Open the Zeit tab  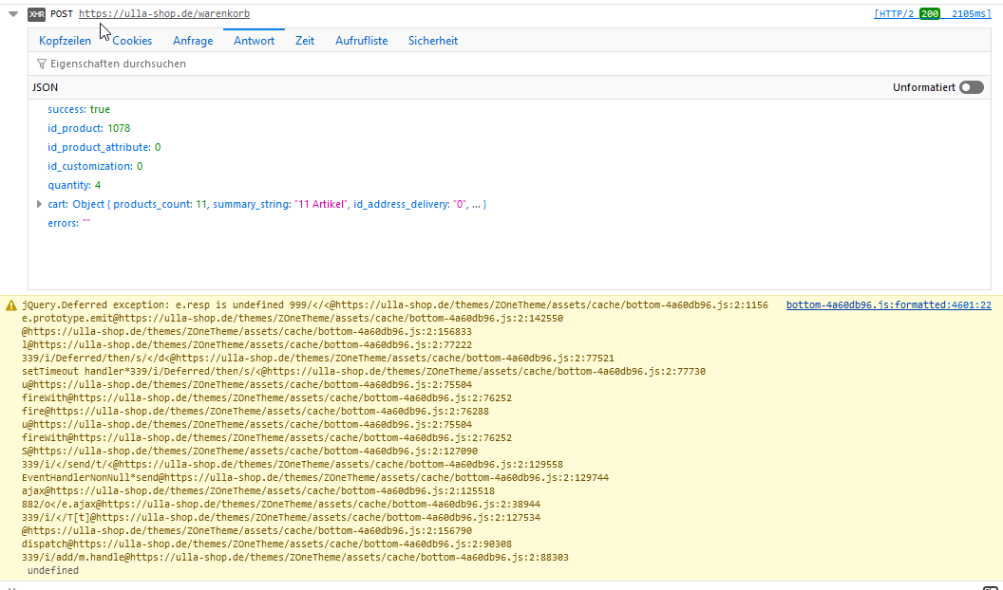(305, 41)
